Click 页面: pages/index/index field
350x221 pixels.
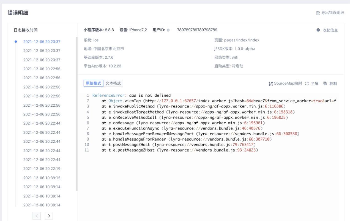coord(237,40)
